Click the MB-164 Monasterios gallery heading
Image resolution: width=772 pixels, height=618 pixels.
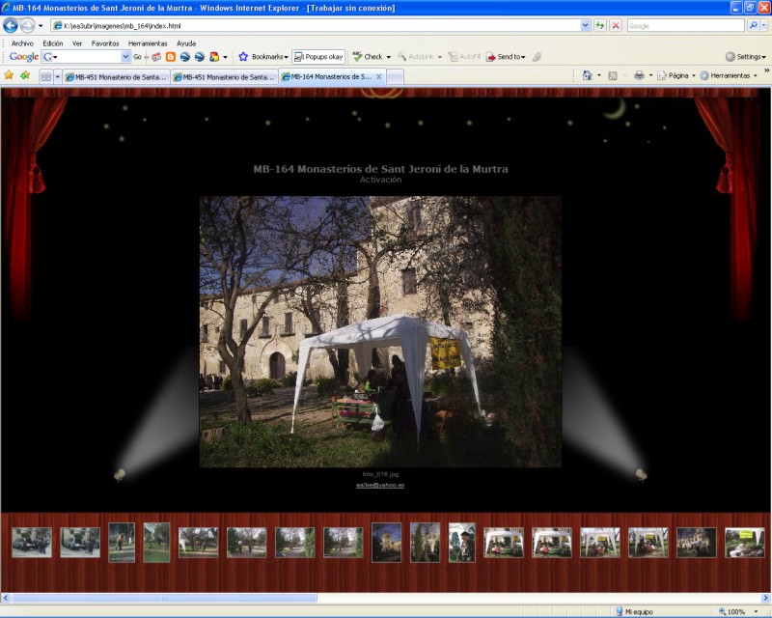pyautogui.click(x=380, y=169)
